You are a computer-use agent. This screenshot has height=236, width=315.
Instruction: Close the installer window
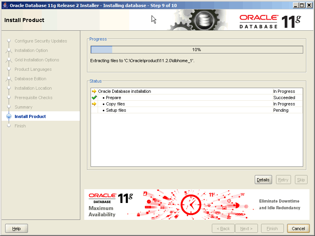(309, 5)
